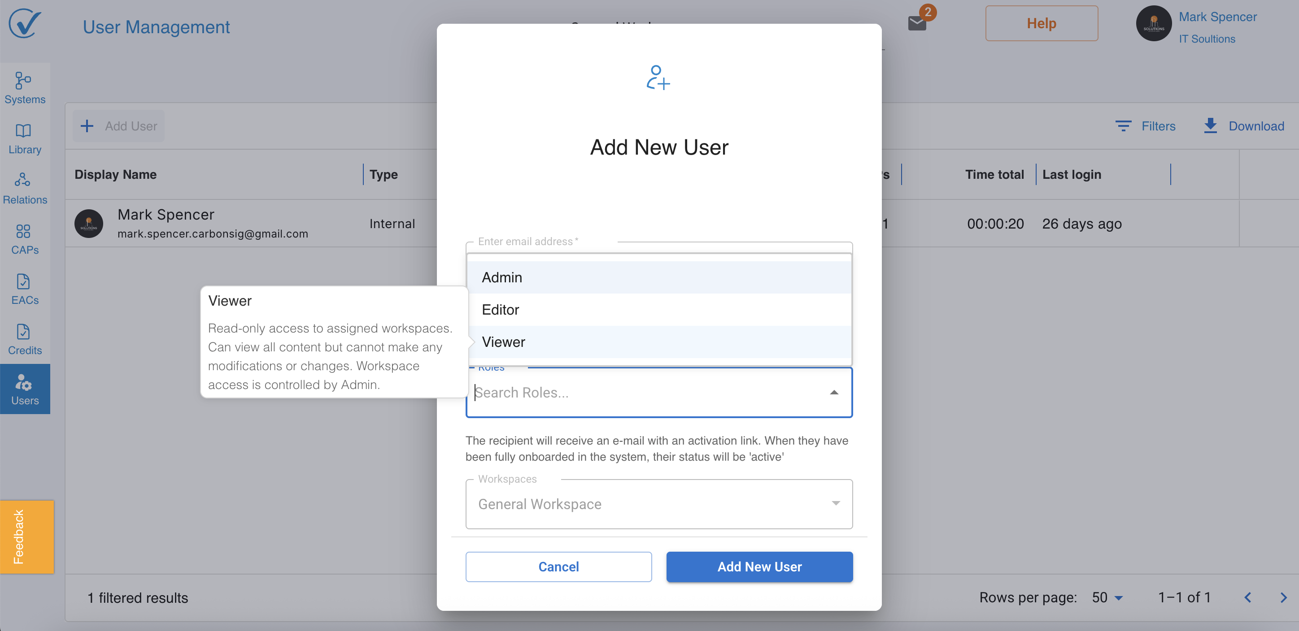This screenshot has height=631, width=1299.
Task: Expand the Workspaces dropdown
Action: coord(836,503)
